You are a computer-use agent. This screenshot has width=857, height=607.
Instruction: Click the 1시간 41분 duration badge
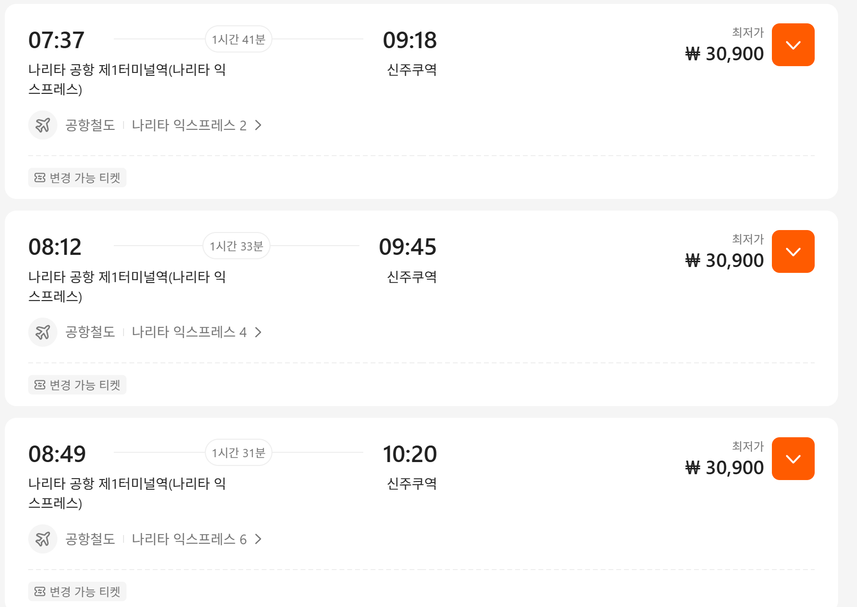(238, 39)
